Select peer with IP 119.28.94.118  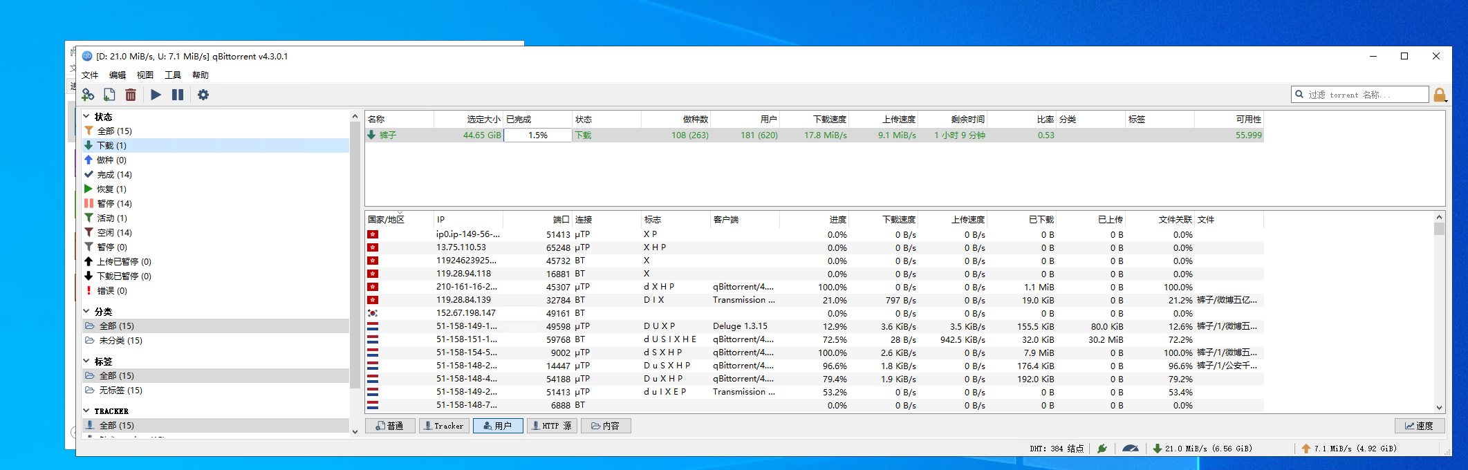click(815, 274)
